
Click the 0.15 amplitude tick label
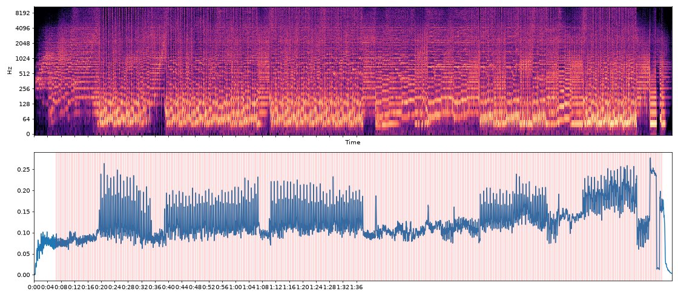pos(23,212)
